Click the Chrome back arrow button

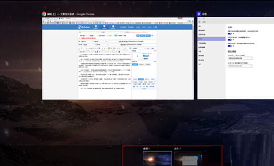44,21
